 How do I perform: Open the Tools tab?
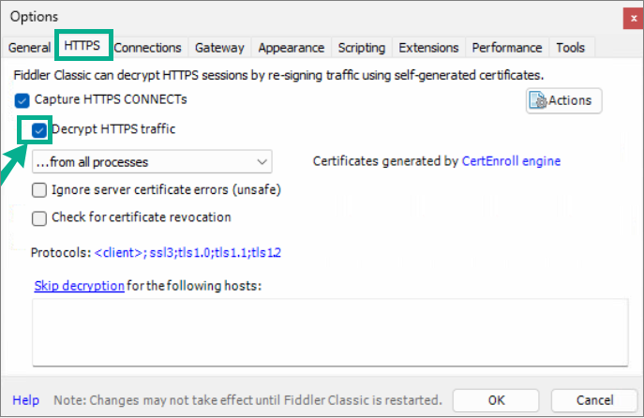point(571,48)
